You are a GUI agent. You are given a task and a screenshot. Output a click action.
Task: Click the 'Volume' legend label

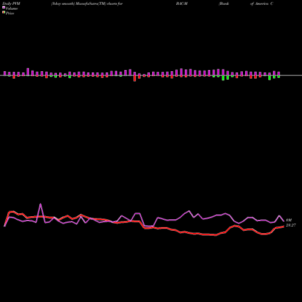(x=11, y=8)
